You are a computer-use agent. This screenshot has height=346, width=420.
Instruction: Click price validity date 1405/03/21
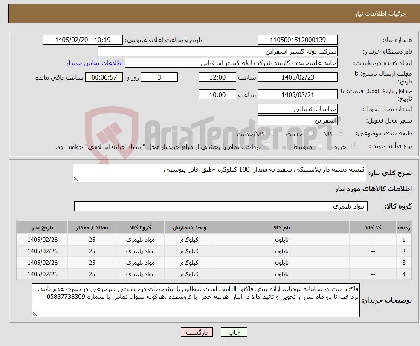pyautogui.click(x=298, y=94)
